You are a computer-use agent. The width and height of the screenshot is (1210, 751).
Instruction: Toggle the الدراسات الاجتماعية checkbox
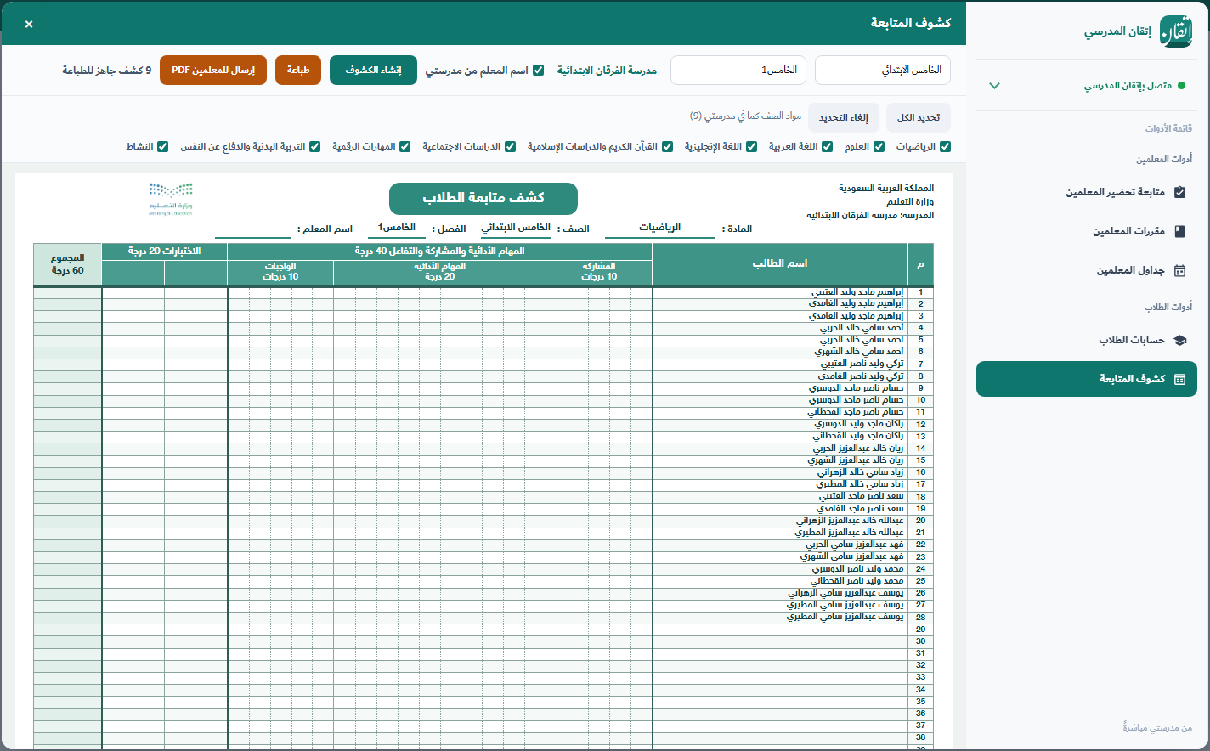[x=511, y=147]
